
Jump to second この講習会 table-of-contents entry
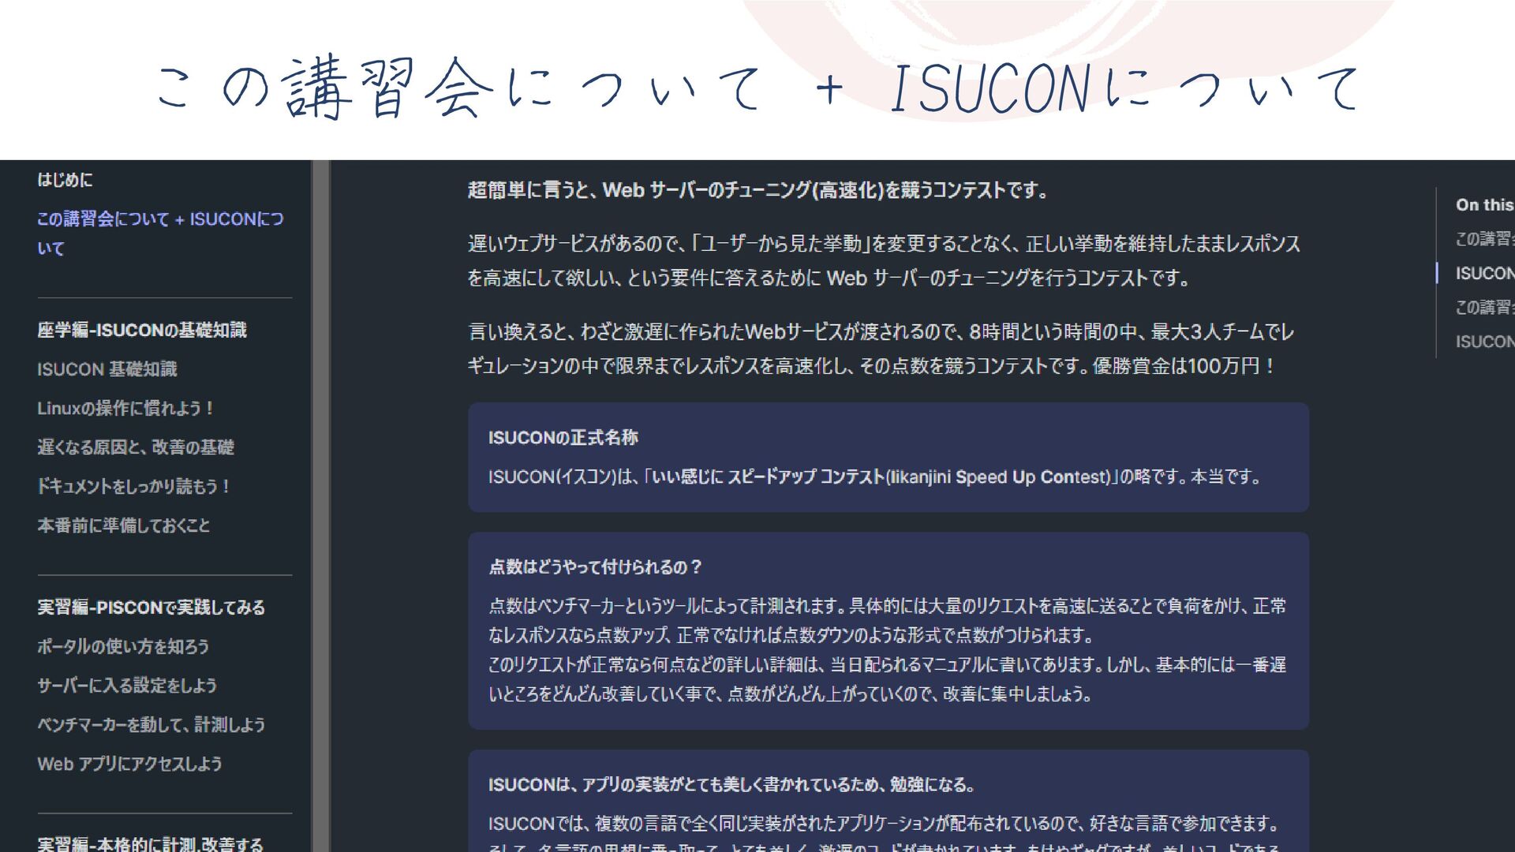click(x=1485, y=308)
